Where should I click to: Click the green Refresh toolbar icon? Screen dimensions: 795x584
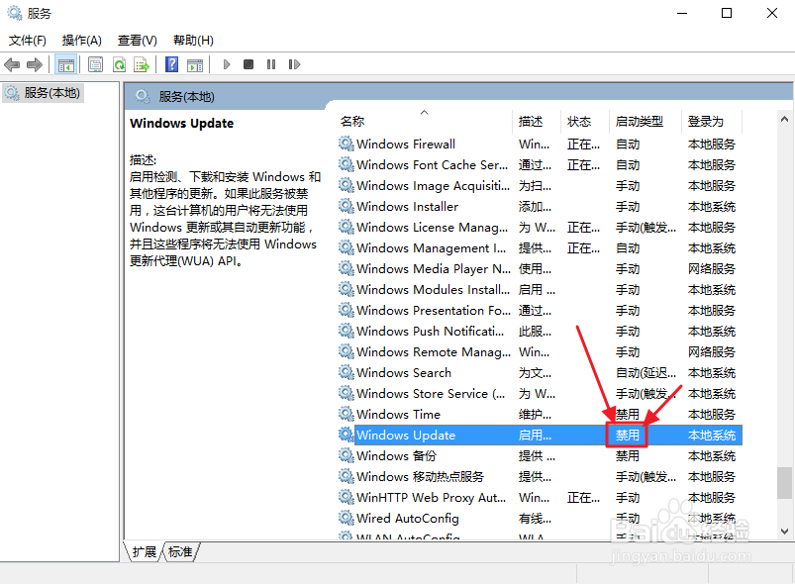[119, 65]
